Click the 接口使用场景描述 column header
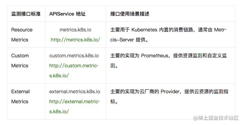 click(x=130, y=14)
